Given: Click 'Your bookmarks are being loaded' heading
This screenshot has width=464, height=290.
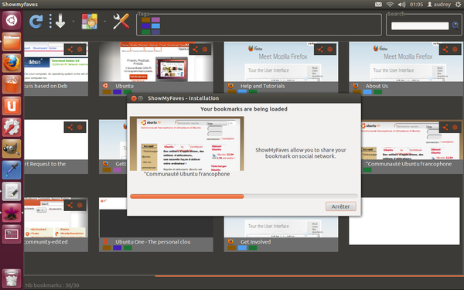Looking at the screenshot, I should click(x=244, y=109).
